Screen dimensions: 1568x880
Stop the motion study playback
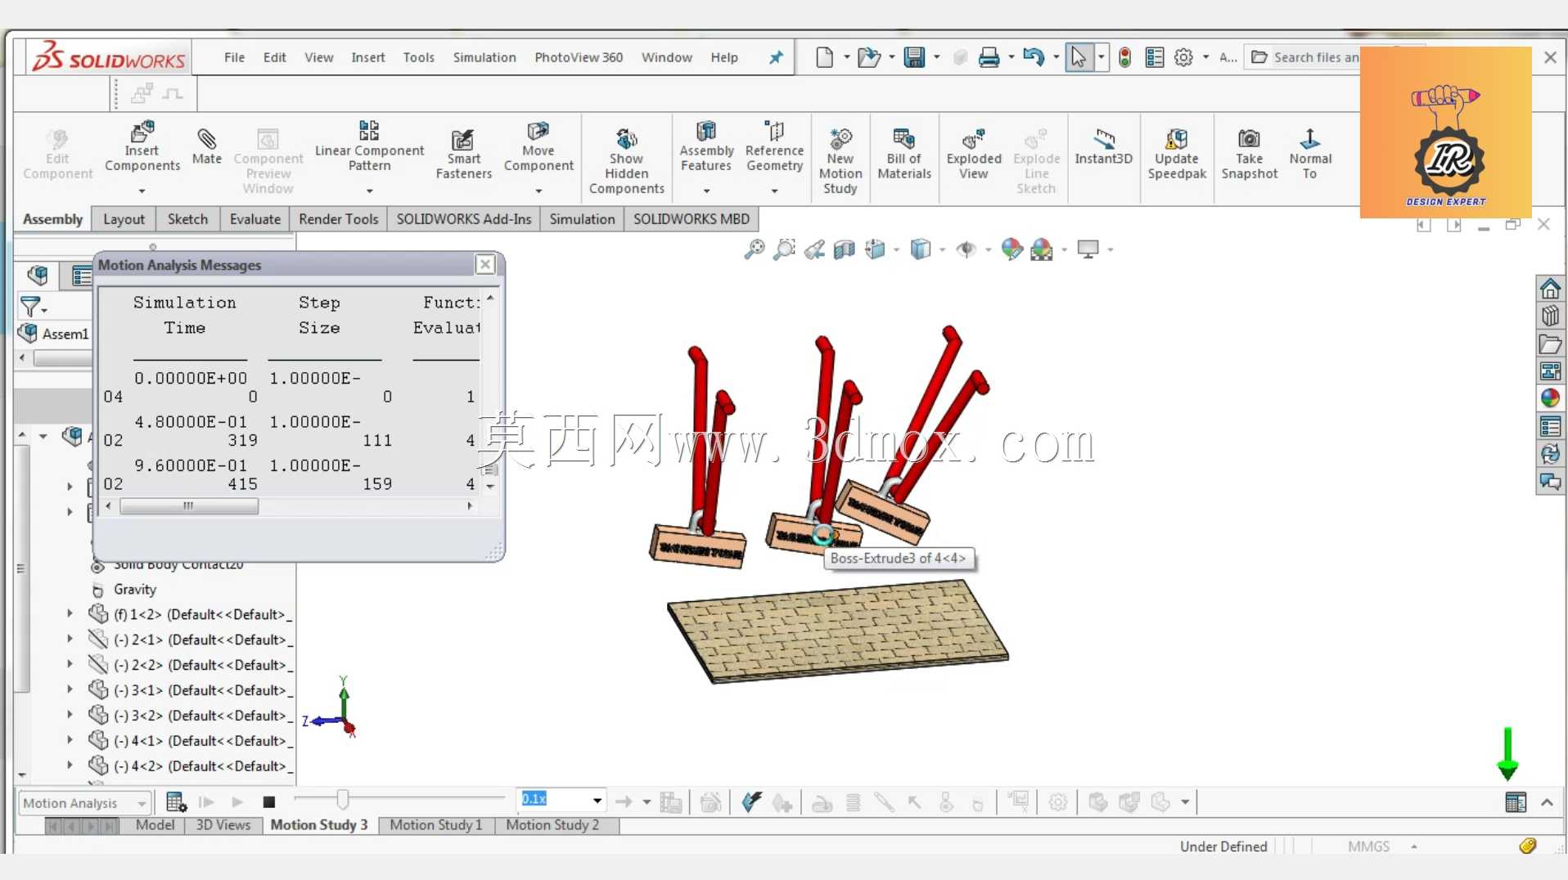[268, 802]
